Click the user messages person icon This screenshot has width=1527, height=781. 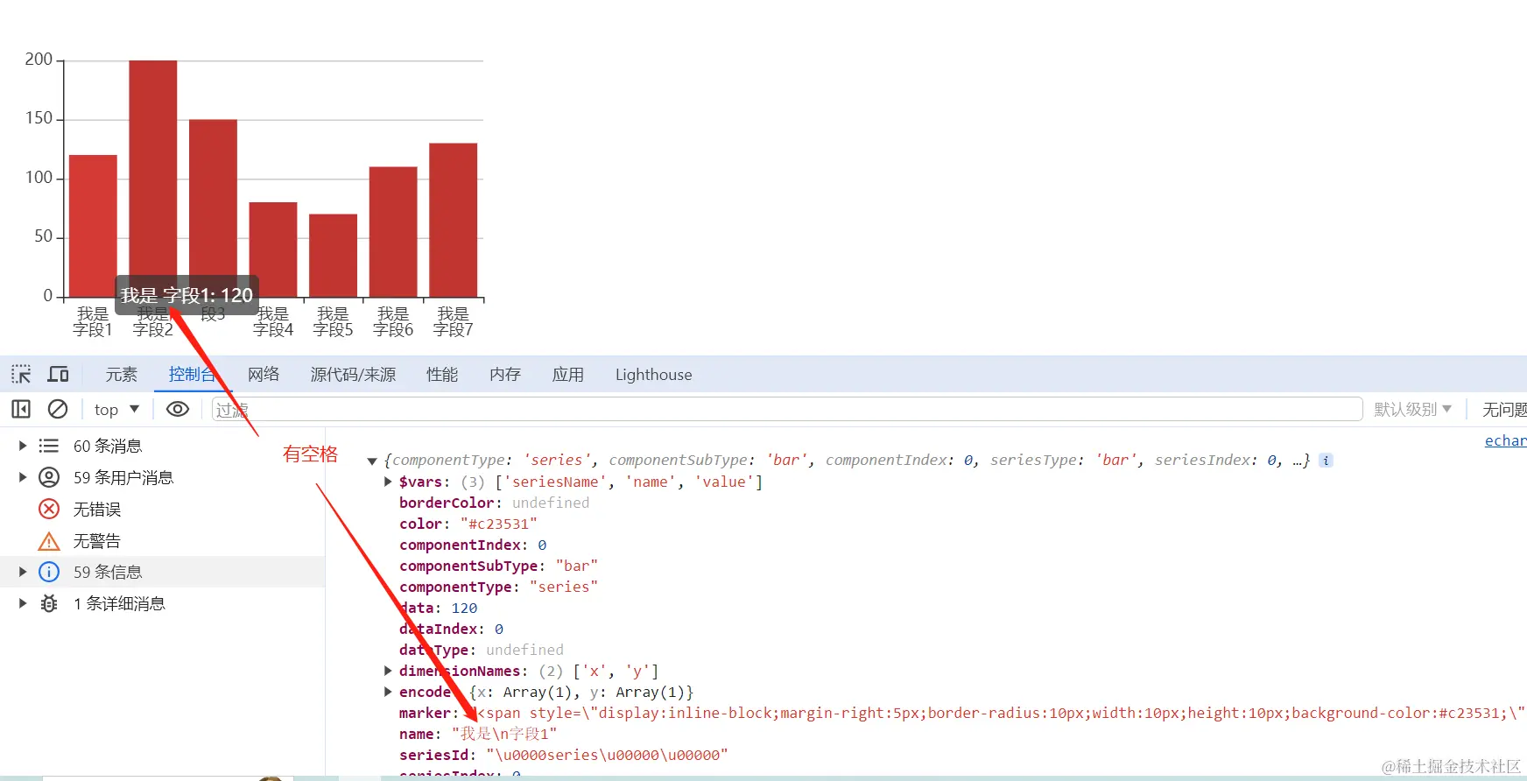click(49, 477)
